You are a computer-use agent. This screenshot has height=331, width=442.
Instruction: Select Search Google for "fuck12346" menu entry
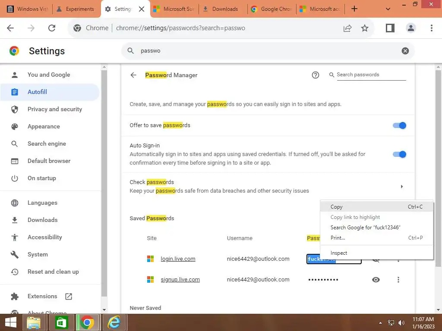pyautogui.click(x=376, y=228)
